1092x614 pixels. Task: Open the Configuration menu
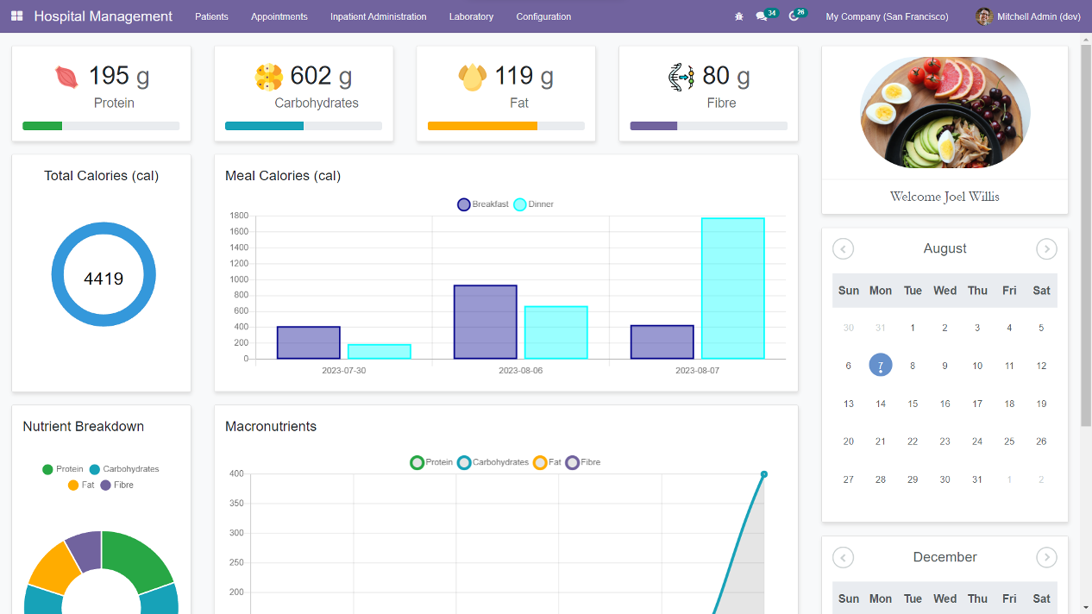[x=543, y=16]
